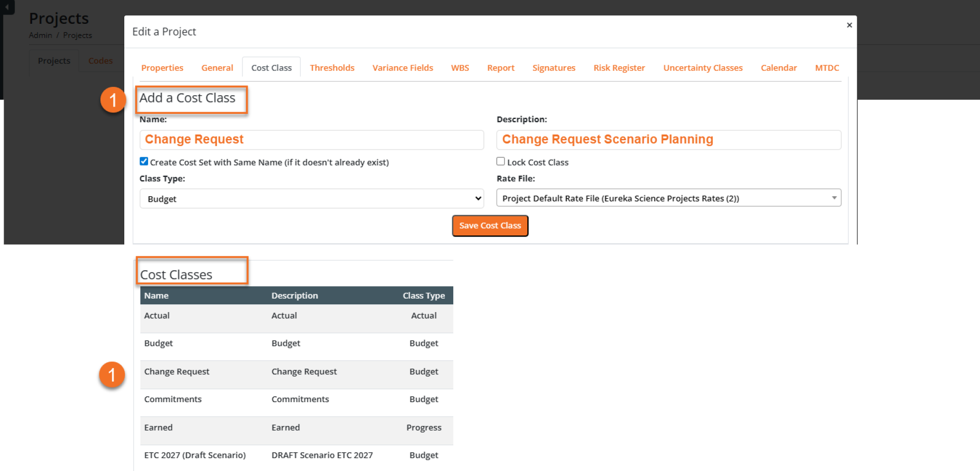Click the Admin breadcrumb link
The image size is (980, 471).
click(x=40, y=35)
